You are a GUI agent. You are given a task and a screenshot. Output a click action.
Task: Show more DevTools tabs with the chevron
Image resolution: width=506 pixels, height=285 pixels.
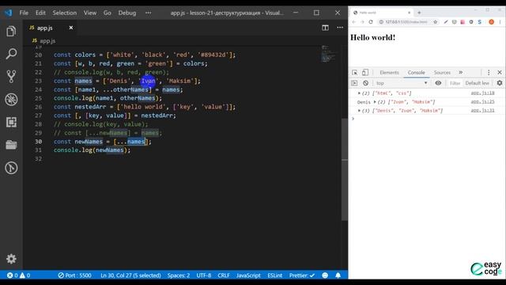click(x=460, y=72)
